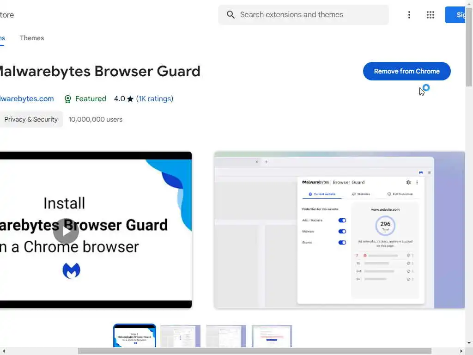
Task: Open the 1K ratings link
Action: (x=155, y=99)
